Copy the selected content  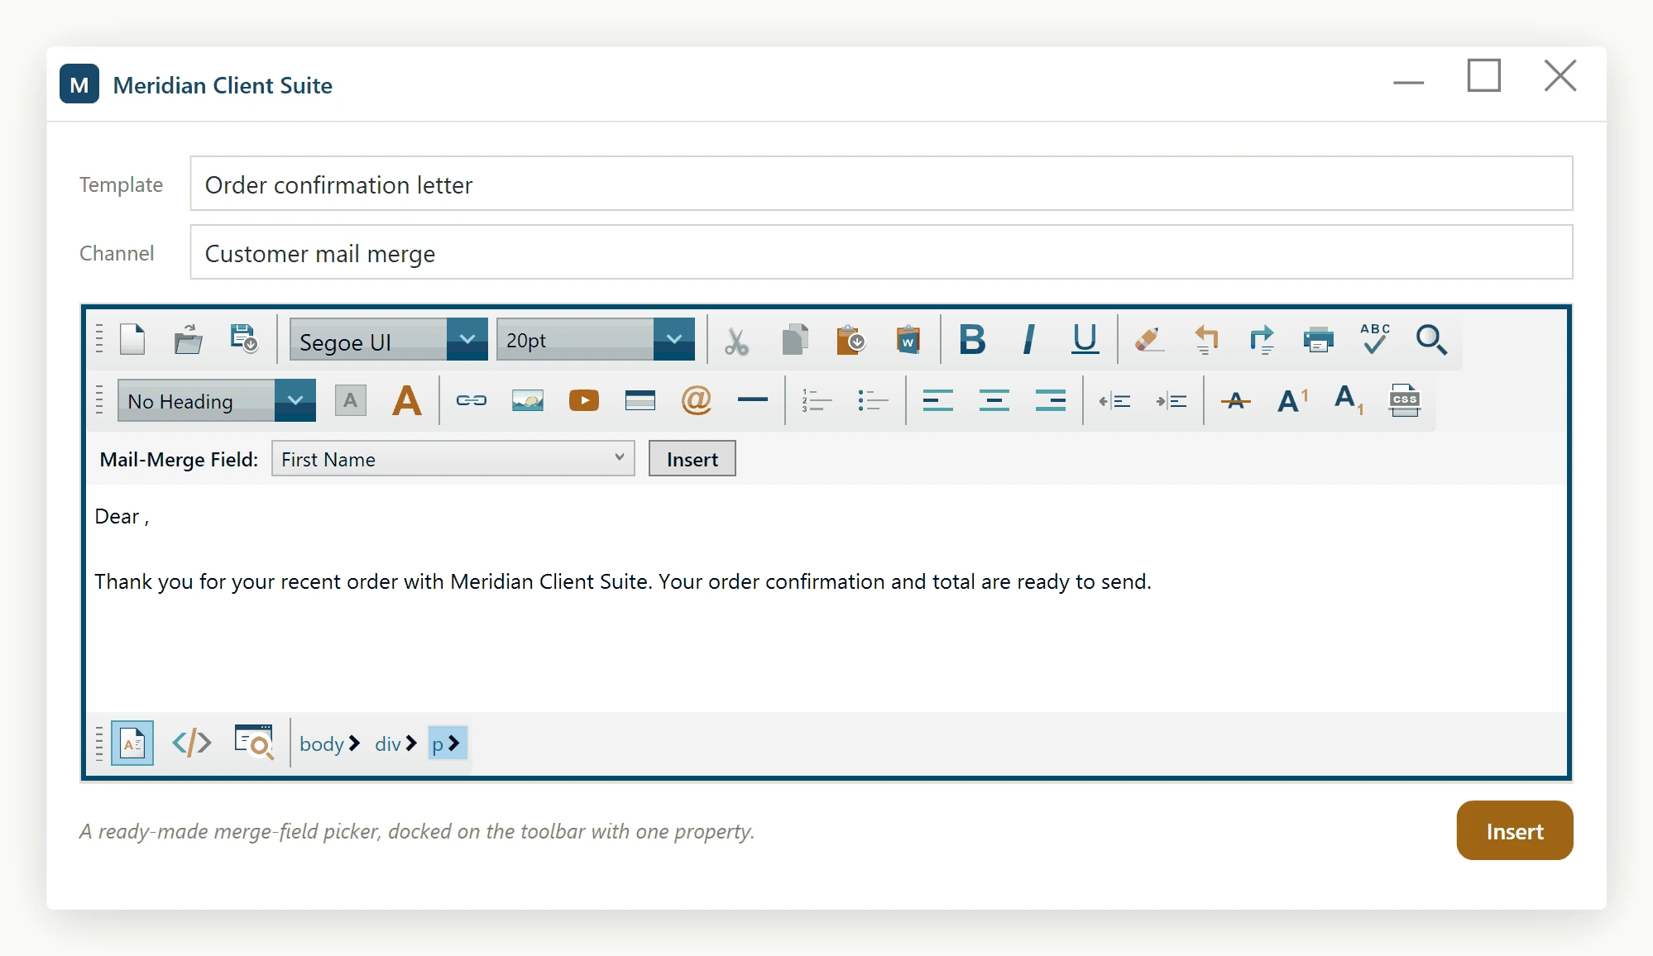click(x=794, y=340)
